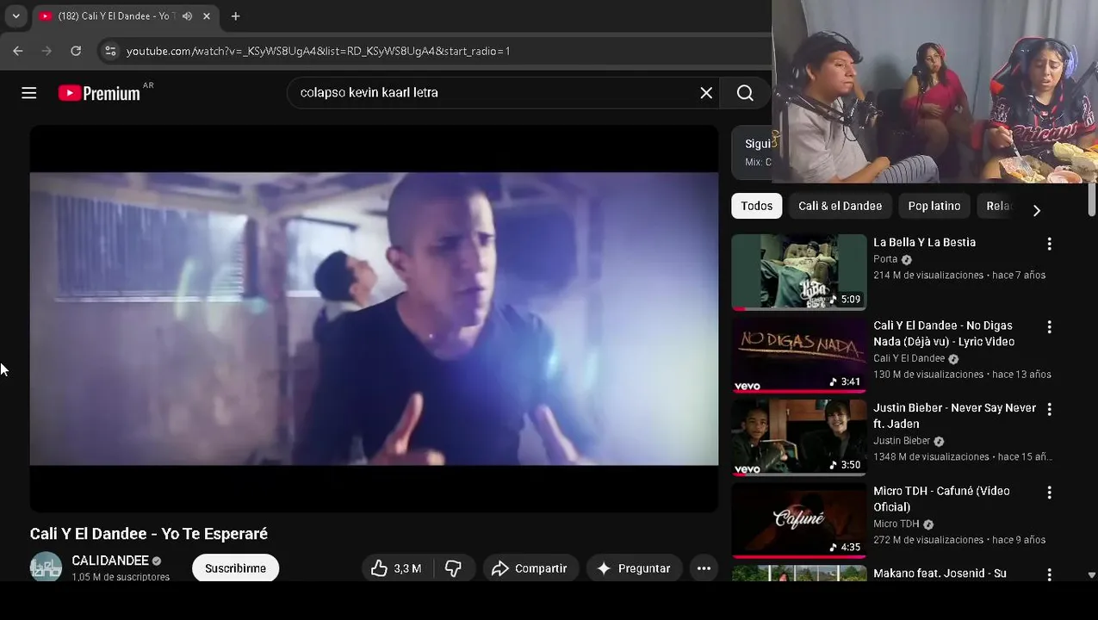Open 'Makano feat. Josenid - Su' title
The width and height of the screenshot is (1098, 620).
[940, 573]
